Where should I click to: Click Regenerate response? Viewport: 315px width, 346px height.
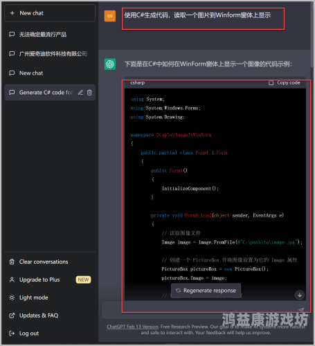(x=206, y=291)
